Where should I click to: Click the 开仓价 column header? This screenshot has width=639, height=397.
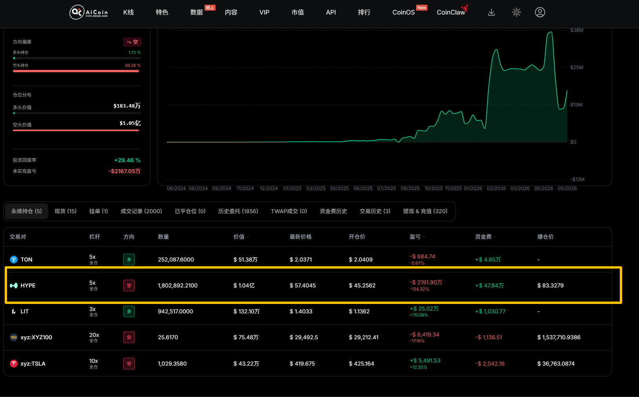(x=357, y=237)
